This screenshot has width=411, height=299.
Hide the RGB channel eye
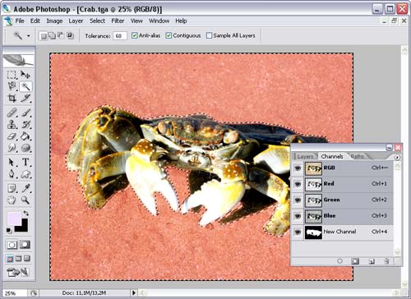point(298,168)
